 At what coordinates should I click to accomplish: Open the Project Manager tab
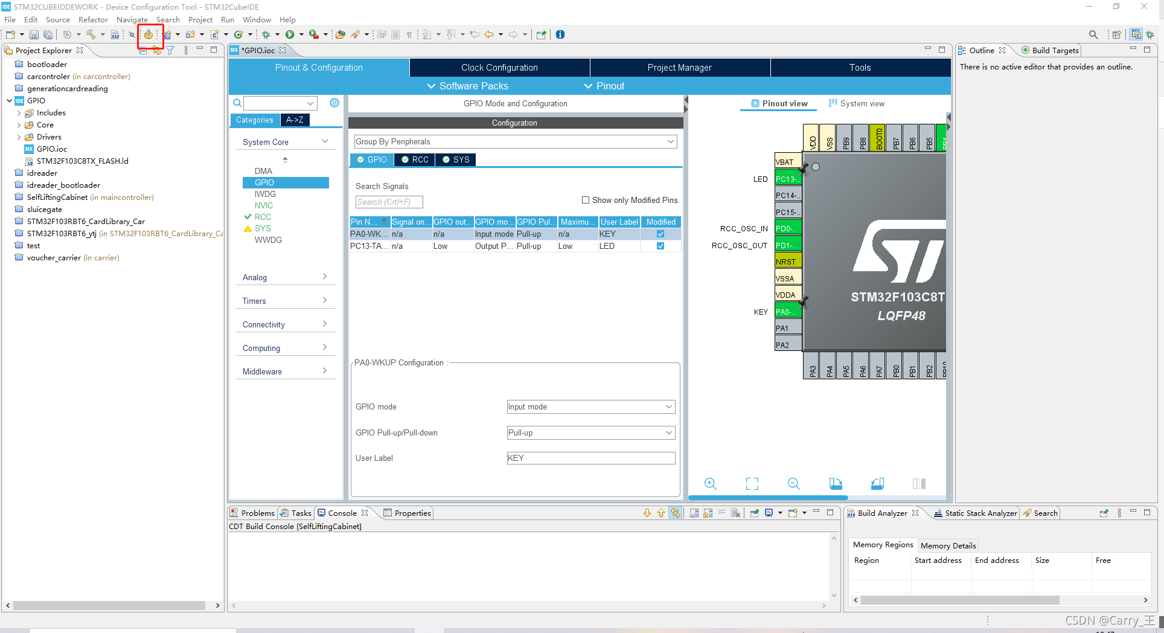pyautogui.click(x=680, y=68)
